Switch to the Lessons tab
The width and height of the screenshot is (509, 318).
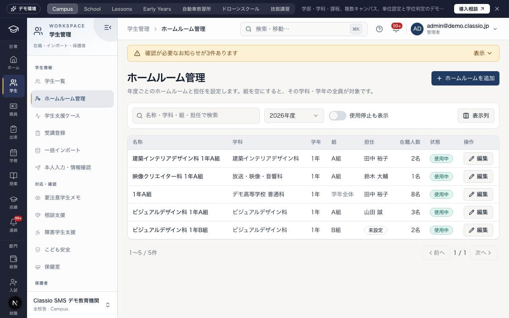tap(122, 9)
